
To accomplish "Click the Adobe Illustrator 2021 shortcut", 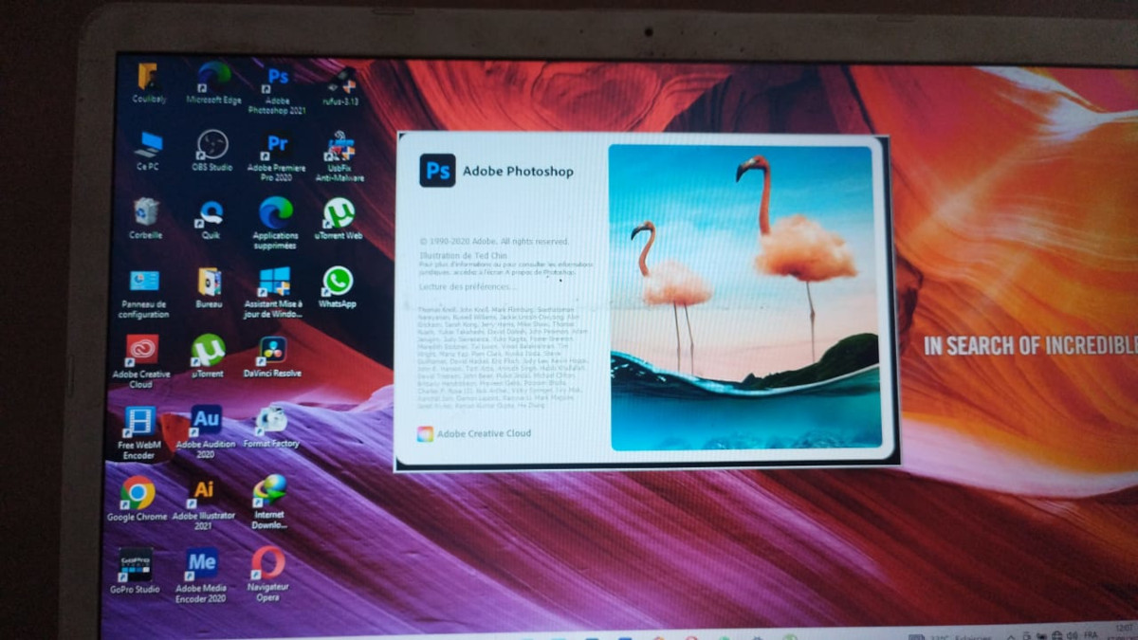I will 203,493.
